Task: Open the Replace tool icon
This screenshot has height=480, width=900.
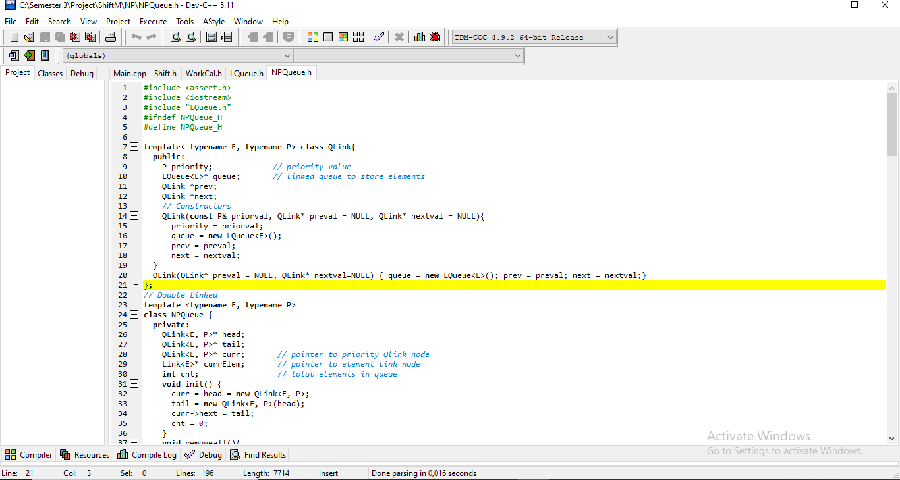Action: tap(190, 37)
